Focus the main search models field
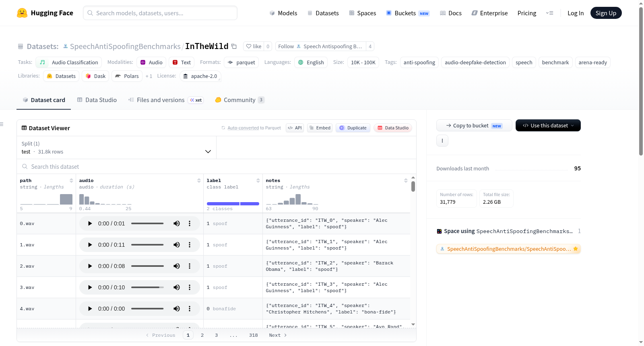This screenshot has width=644, height=346. 160,13
